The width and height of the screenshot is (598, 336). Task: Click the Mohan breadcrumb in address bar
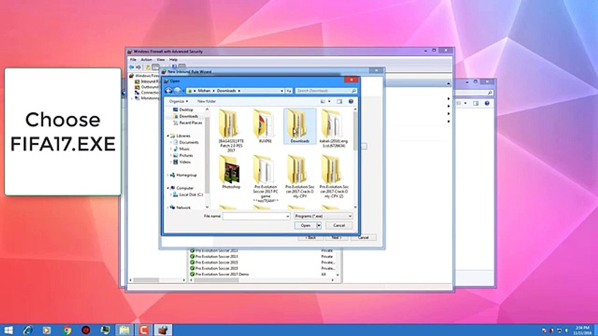[204, 91]
